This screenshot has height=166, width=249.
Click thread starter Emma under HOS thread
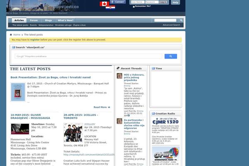(x=127, y=86)
